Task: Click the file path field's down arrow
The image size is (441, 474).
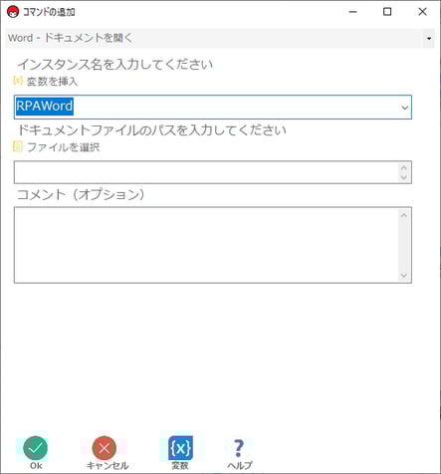Action: point(404,177)
